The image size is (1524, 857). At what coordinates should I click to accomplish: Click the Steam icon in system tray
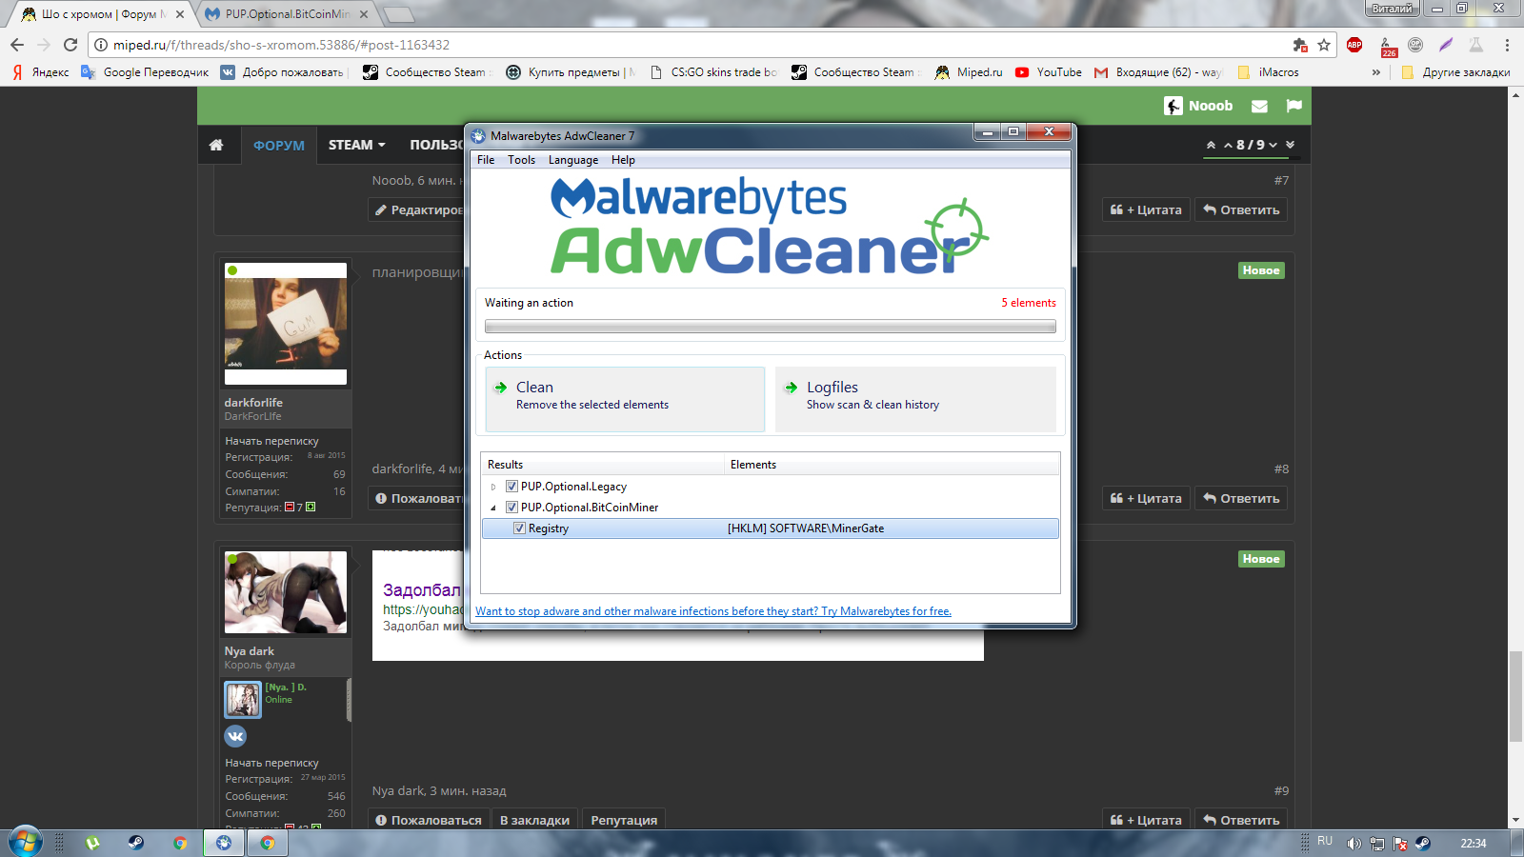click(x=1422, y=843)
